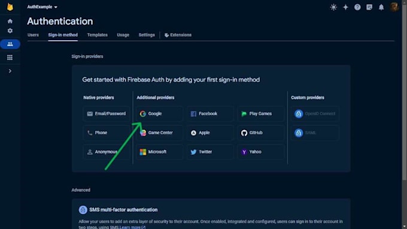Open the Templates tab
This screenshot has height=229, width=407.
[x=98, y=35]
